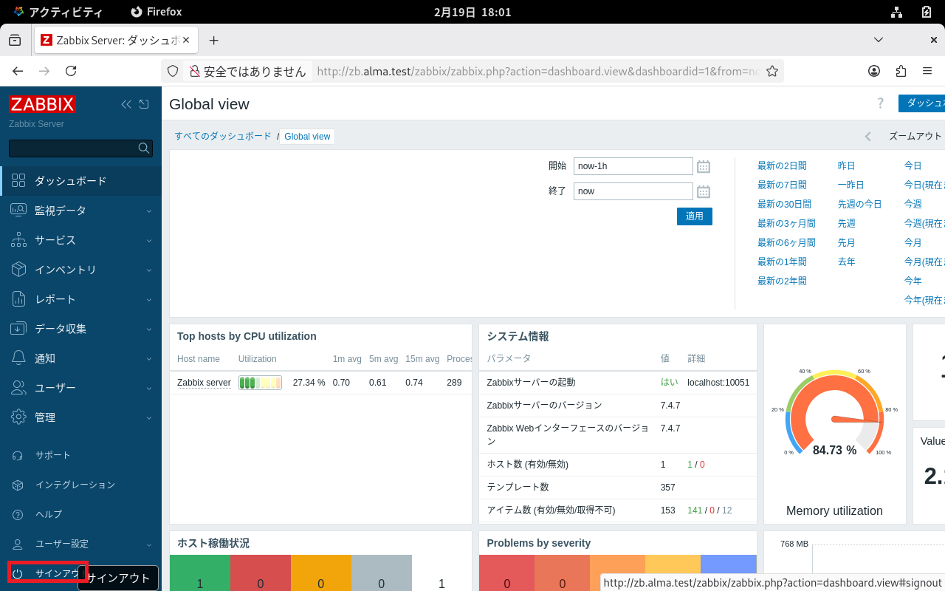This screenshot has height=591, width=945.
Task: Expand the サービス menu
Action: pos(80,240)
